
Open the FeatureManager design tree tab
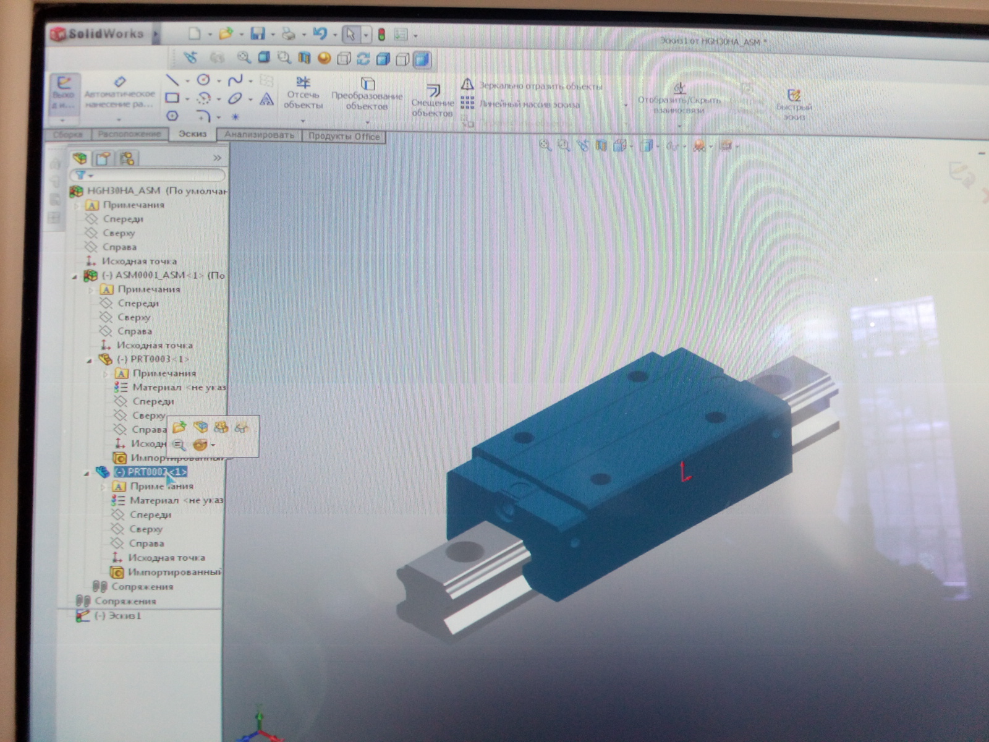click(80, 158)
